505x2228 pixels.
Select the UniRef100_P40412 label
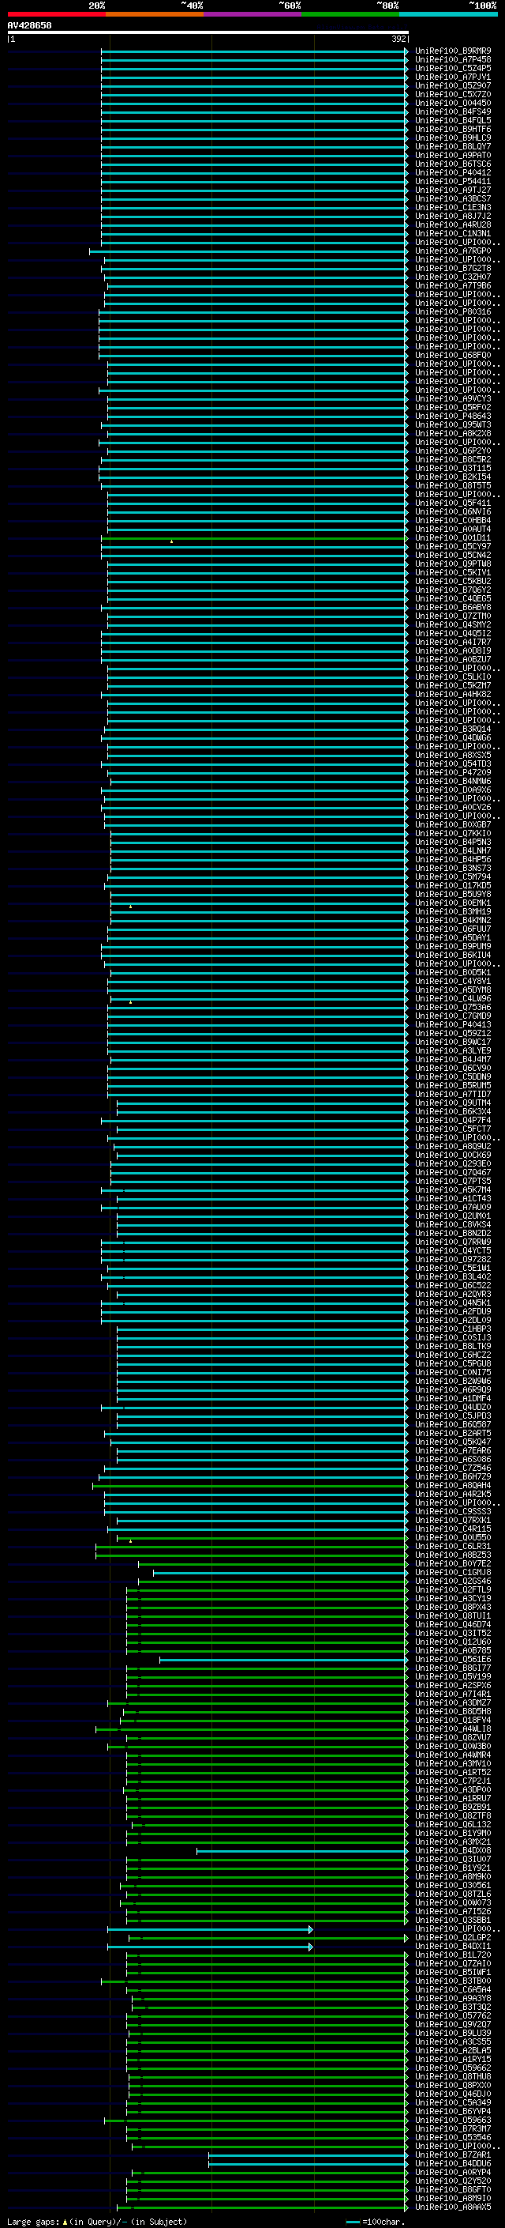(453, 173)
